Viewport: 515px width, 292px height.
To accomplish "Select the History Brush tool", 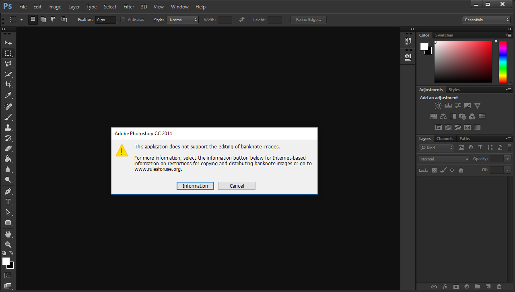I will [8, 138].
